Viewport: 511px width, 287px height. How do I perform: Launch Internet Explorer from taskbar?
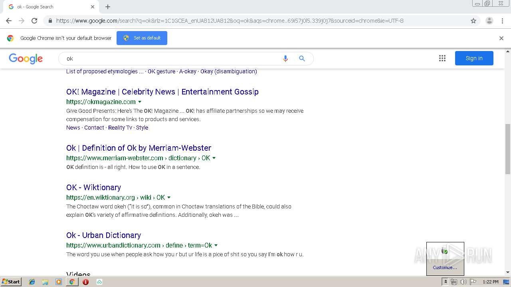(x=32, y=282)
